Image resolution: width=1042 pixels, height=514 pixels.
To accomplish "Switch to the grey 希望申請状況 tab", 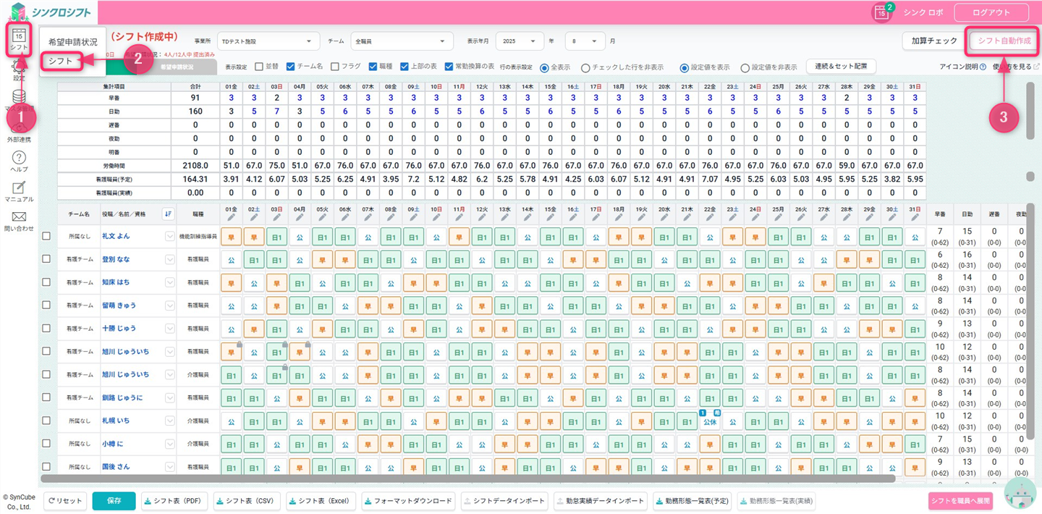I will (176, 67).
